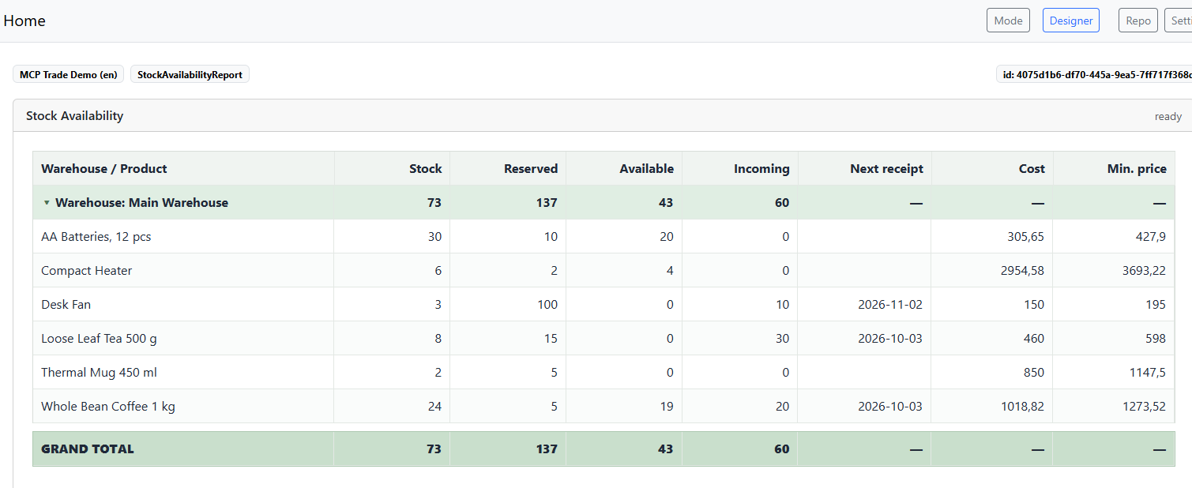The height and width of the screenshot is (488, 1192).
Task: Click the Loose Leaf Tea 500 g row
Action: [604, 338]
